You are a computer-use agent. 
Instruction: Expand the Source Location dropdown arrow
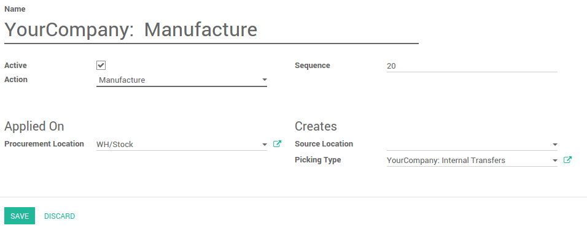pyautogui.click(x=555, y=144)
